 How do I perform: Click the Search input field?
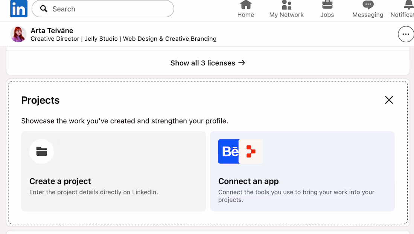103,9
